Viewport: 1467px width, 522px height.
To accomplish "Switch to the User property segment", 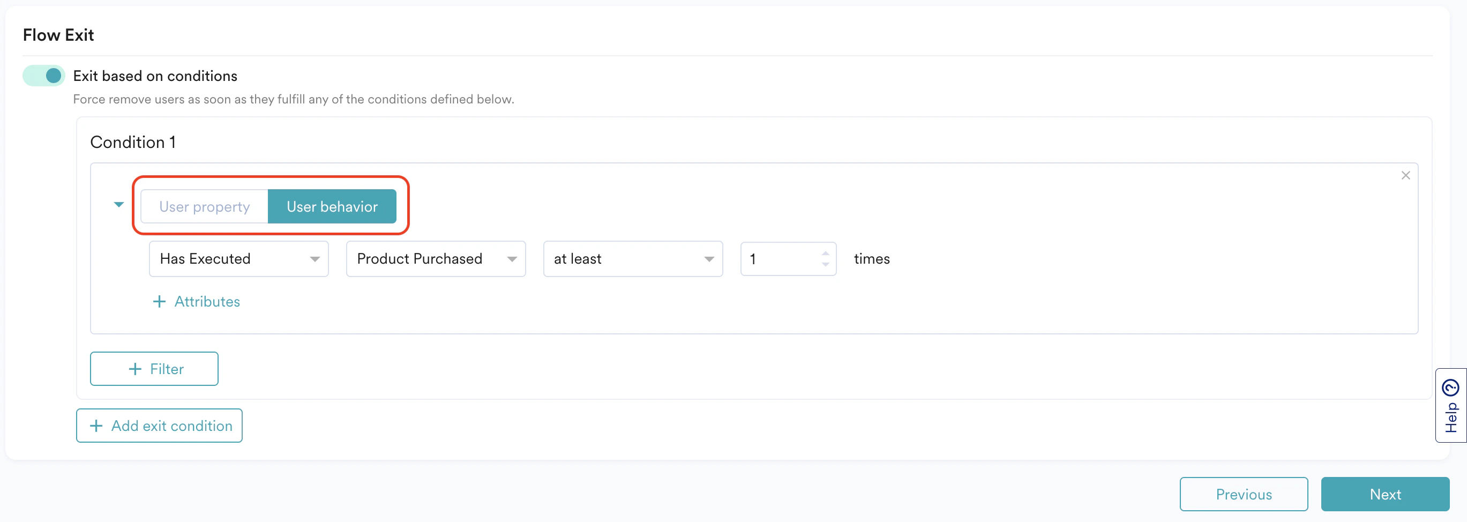I will tap(204, 206).
